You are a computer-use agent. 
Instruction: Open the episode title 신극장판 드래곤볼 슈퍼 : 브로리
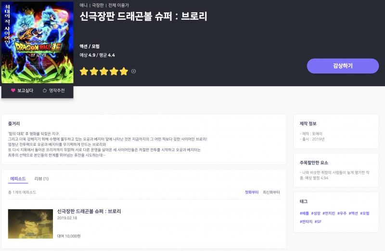[89, 211]
